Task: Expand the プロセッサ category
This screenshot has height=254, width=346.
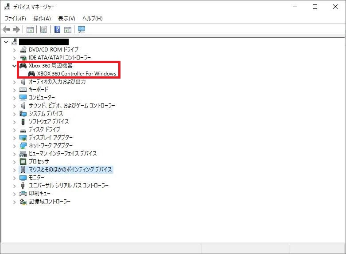Action: pyautogui.click(x=15, y=162)
